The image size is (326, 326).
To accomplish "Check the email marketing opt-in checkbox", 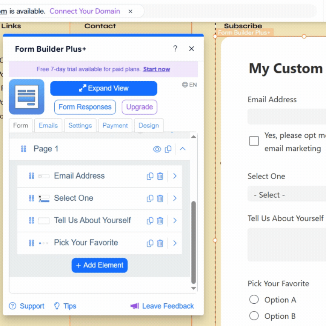I will (x=254, y=141).
